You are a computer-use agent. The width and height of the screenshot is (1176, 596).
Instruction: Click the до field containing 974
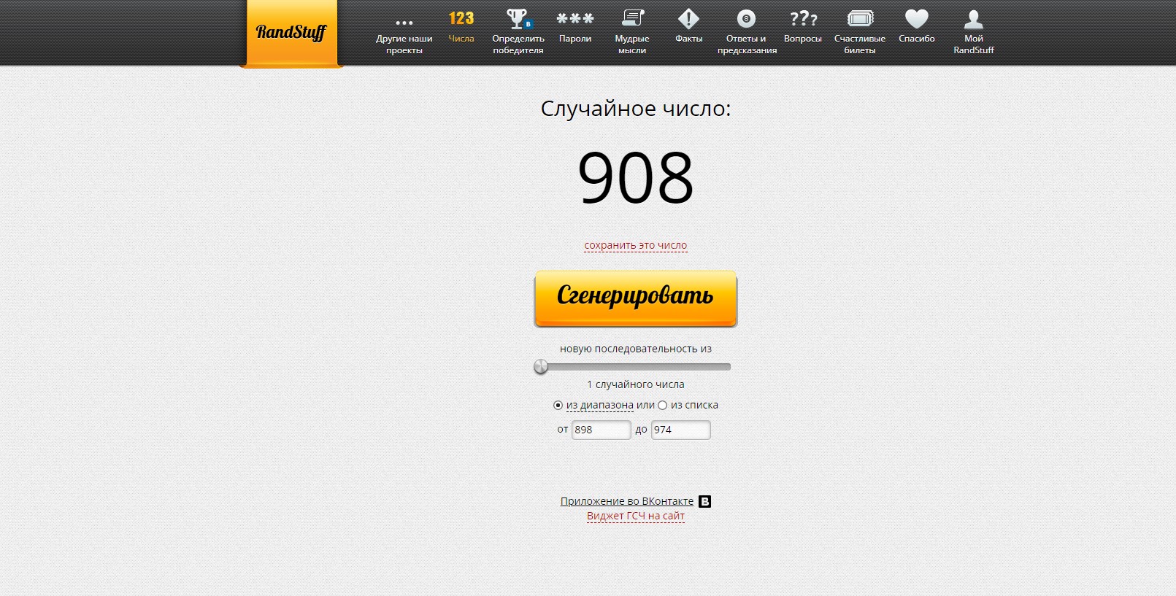[x=680, y=430]
